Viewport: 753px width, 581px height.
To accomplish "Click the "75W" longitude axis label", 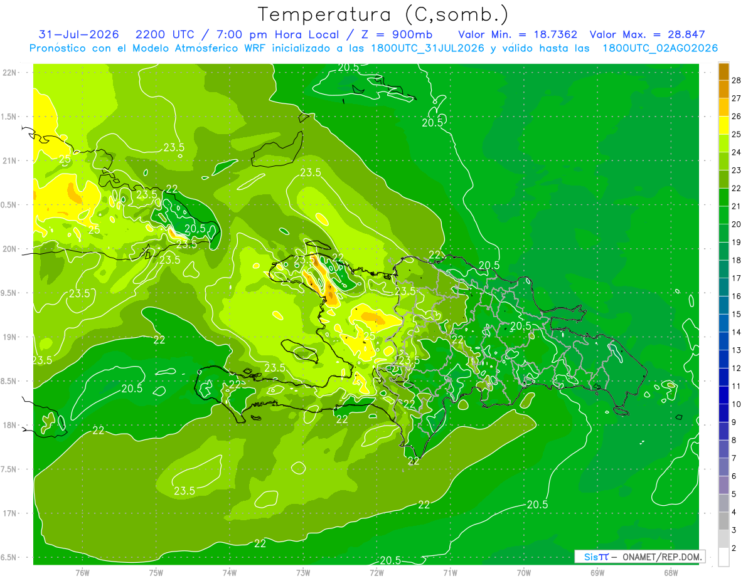I will [156, 572].
